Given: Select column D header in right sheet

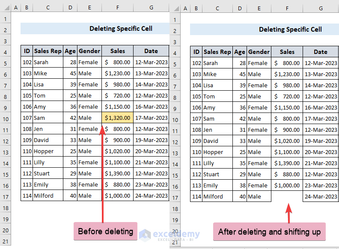Looking at the screenshot, I should (x=240, y=9).
